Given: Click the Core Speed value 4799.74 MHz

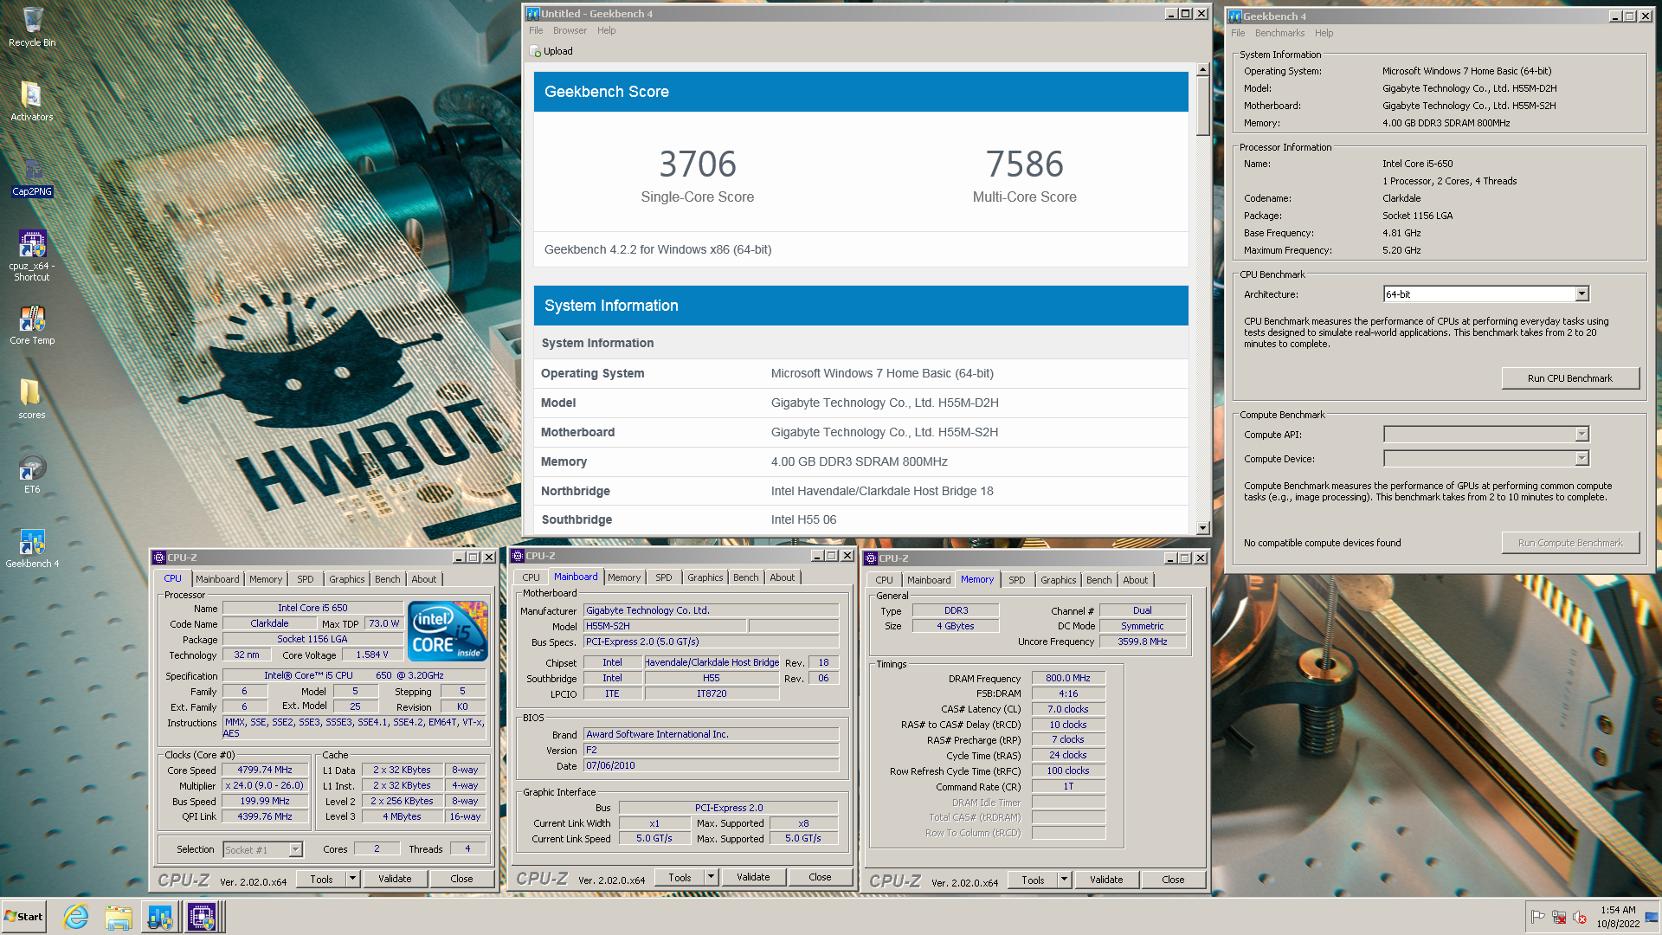Looking at the screenshot, I should tap(265, 770).
